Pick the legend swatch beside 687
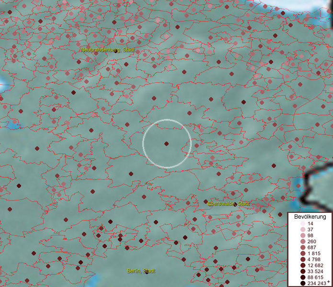The image size is (333, 287). pyautogui.click(x=303, y=247)
